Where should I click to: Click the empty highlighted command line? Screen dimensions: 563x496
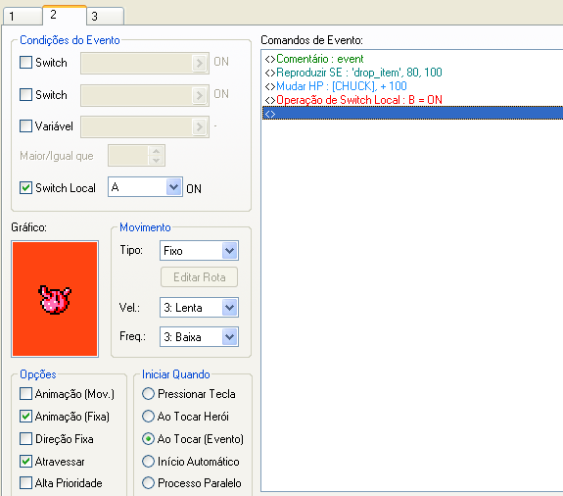[x=412, y=114]
